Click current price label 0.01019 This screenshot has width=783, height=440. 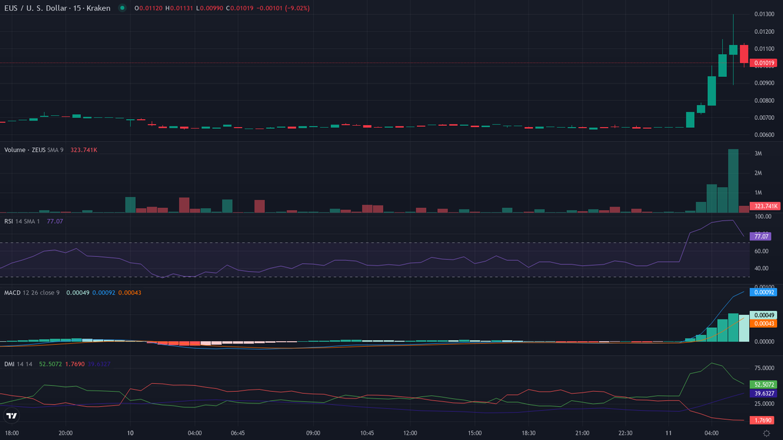pyautogui.click(x=763, y=63)
